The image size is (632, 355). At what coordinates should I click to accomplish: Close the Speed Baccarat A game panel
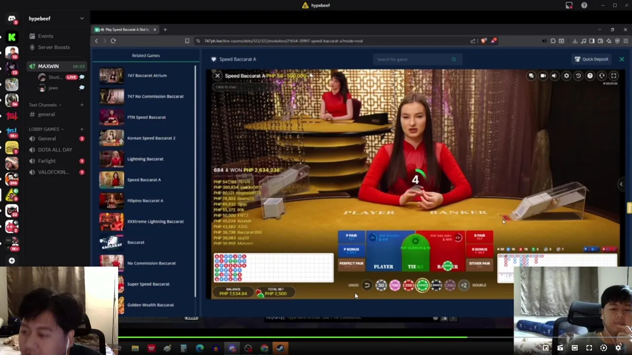click(622, 59)
